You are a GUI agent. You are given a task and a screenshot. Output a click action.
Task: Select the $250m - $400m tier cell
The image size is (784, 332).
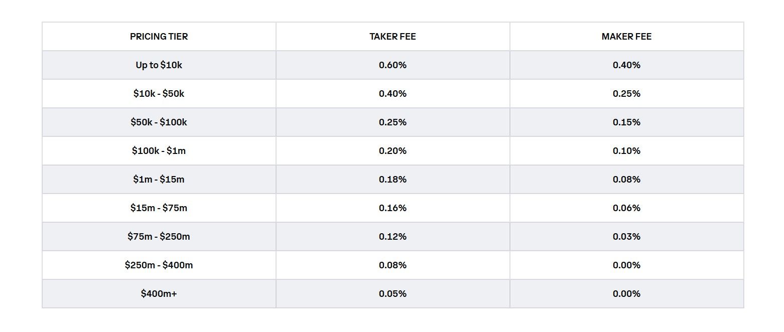pyautogui.click(x=159, y=265)
